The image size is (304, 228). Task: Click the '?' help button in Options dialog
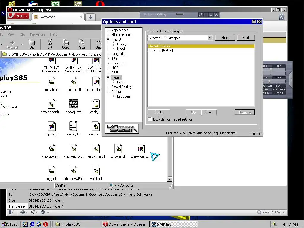point(254,21)
